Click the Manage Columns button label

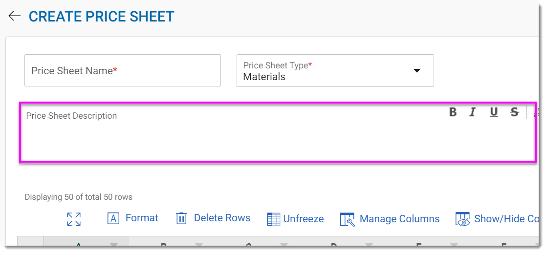pyautogui.click(x=399, y=219)
